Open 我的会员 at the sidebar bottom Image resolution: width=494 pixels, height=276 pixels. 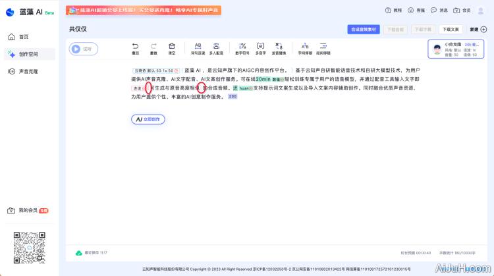click(x=28, y=210)
